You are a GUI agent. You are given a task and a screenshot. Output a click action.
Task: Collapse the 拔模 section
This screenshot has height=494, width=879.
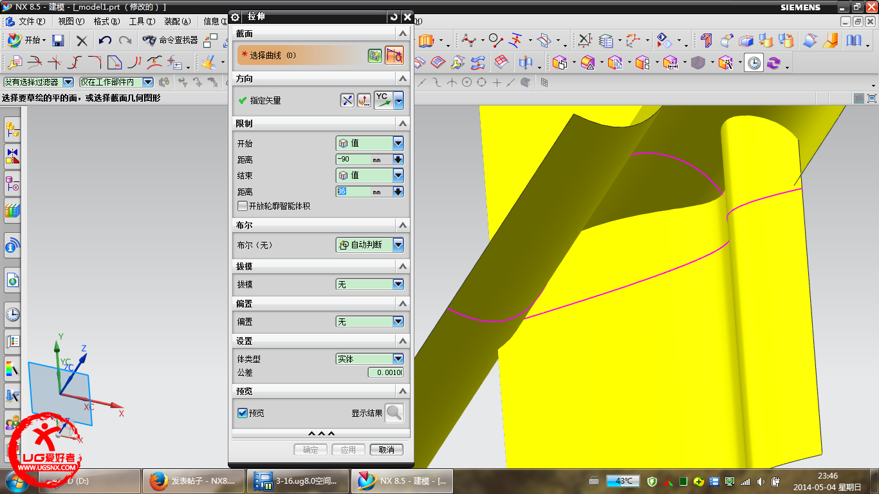(x=403, y=266)
